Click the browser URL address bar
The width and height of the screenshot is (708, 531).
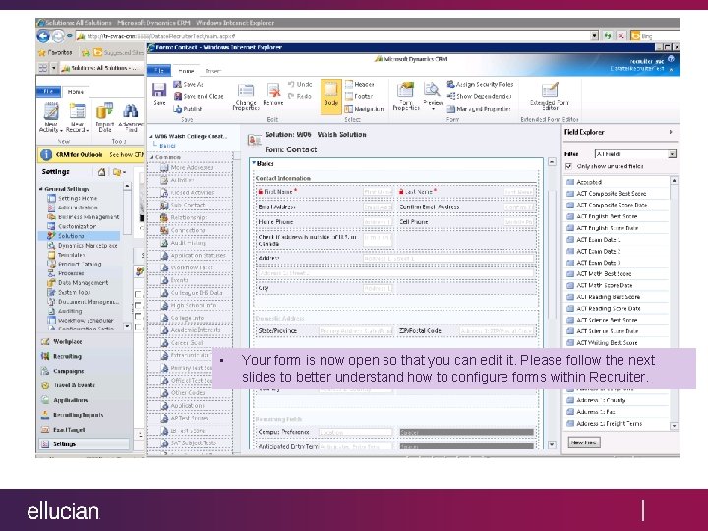334,36
